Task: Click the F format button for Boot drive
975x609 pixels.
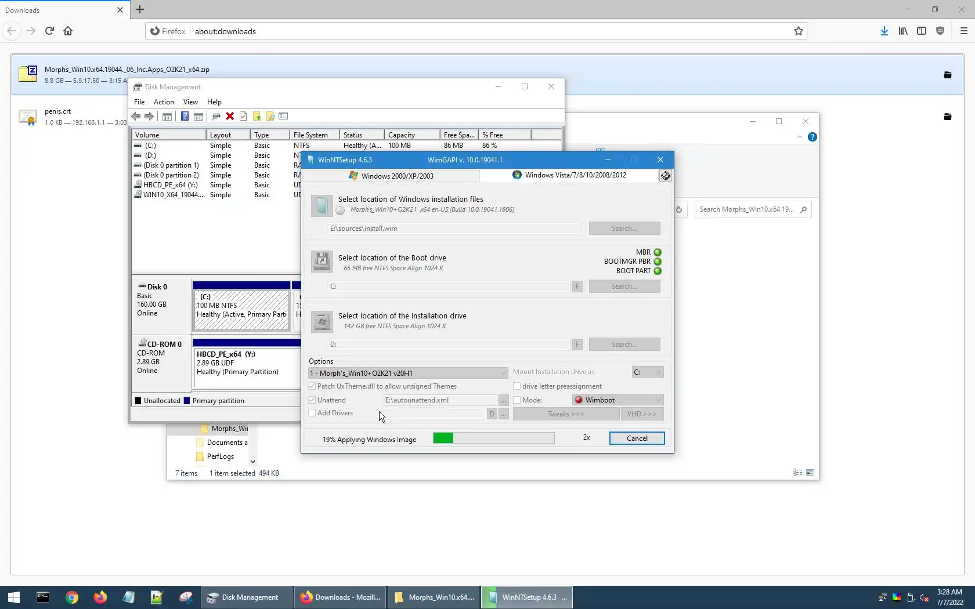Action: (577, 287)
